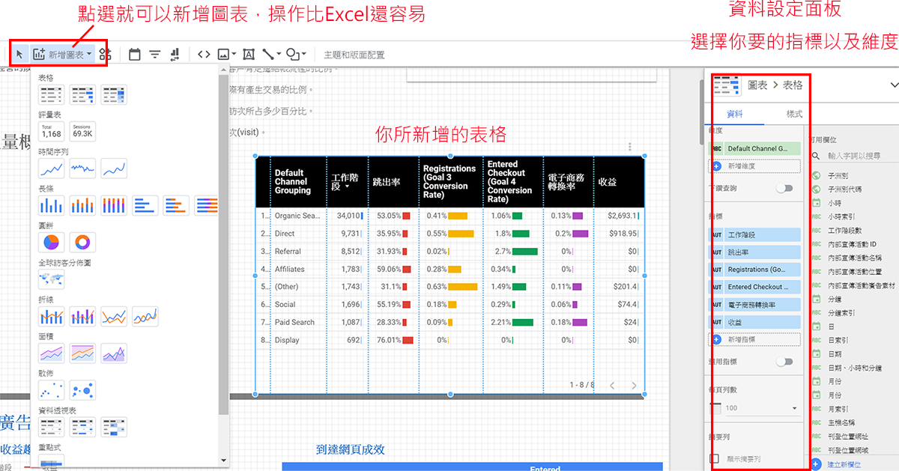Click the URL embed code icon
This screenshot has height=471, width=899.
point(204,54)
